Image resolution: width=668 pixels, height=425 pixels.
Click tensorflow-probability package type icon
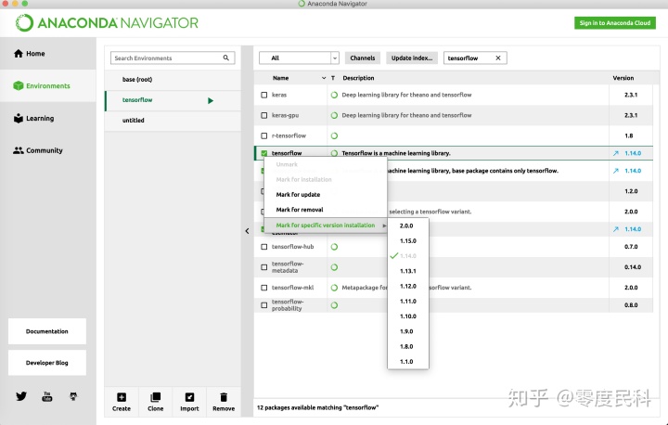click(x=334, y=305)
